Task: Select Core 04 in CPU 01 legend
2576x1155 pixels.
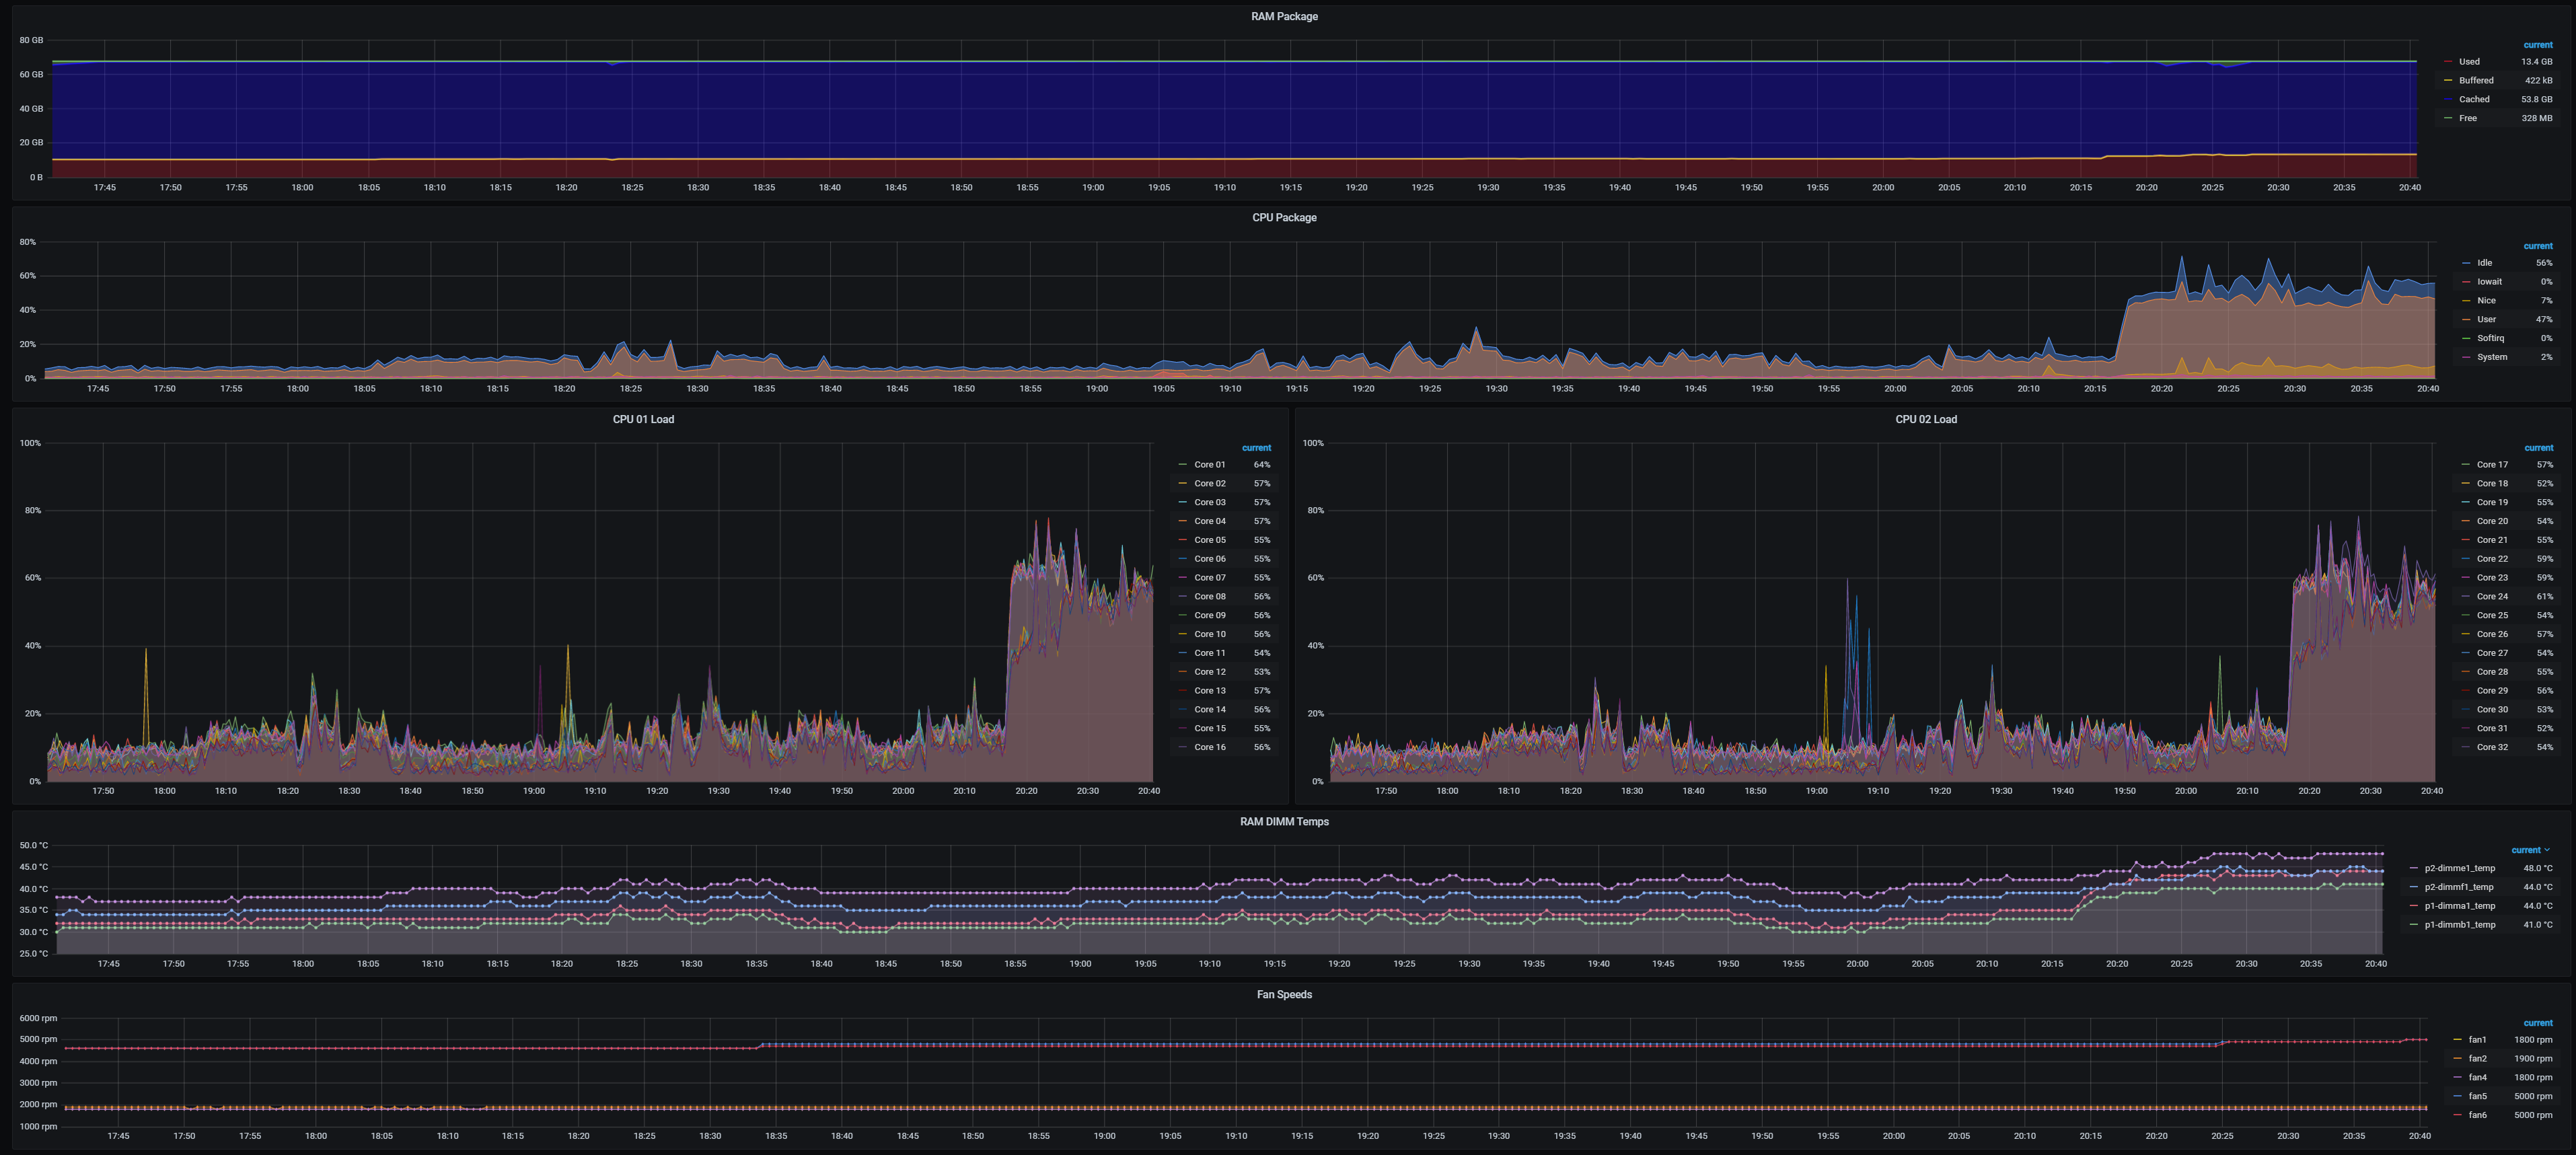Action: [x=1209, y=521]
